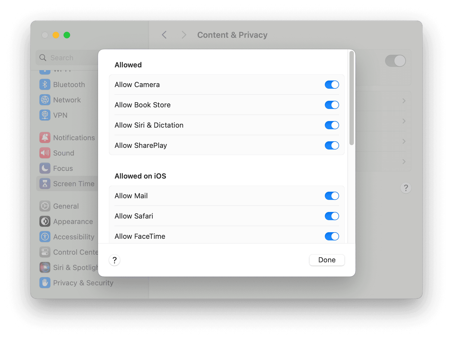
Task: Click the green zoom window button
Action: [67, 35]
